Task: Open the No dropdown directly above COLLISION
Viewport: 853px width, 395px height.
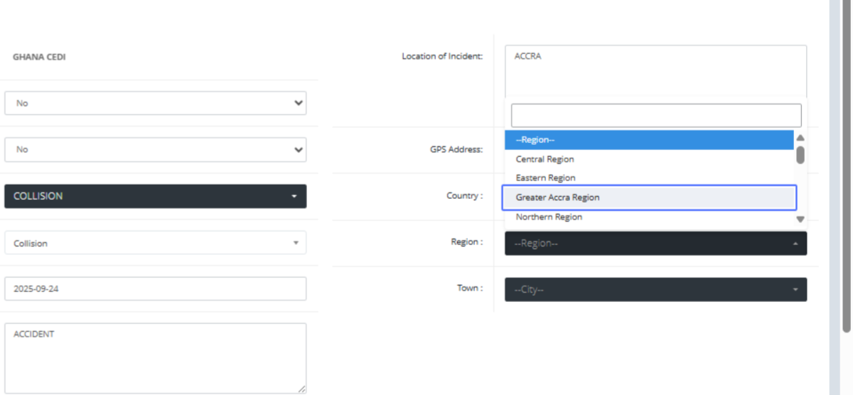Action: tap(155, 150)
